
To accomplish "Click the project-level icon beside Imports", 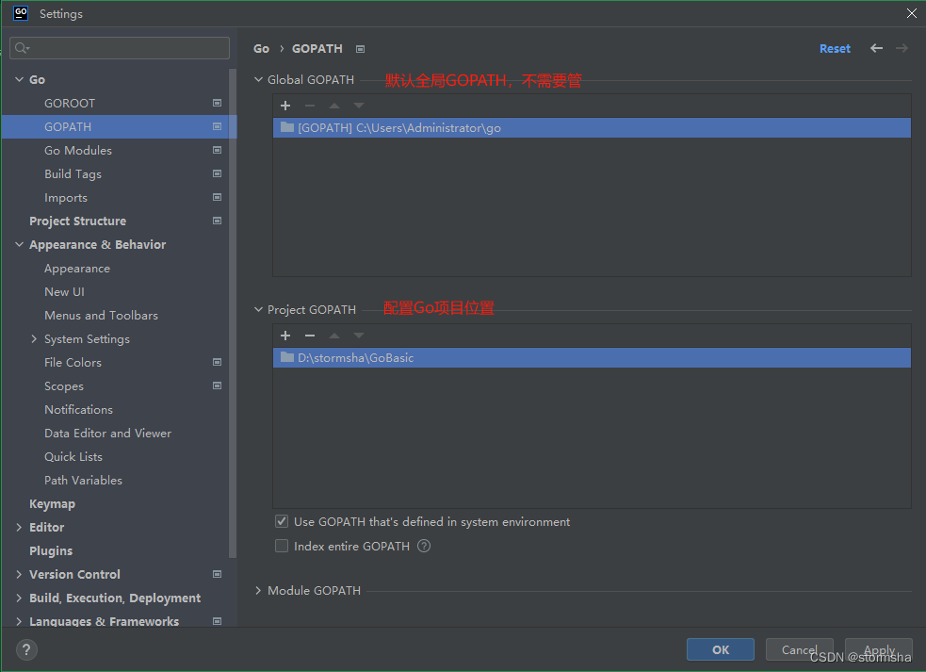I will (217, 197).
